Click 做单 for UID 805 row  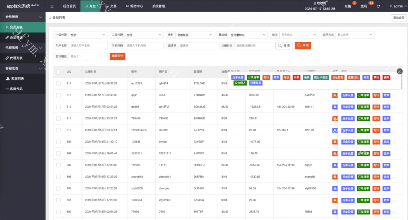click(386, 189)
